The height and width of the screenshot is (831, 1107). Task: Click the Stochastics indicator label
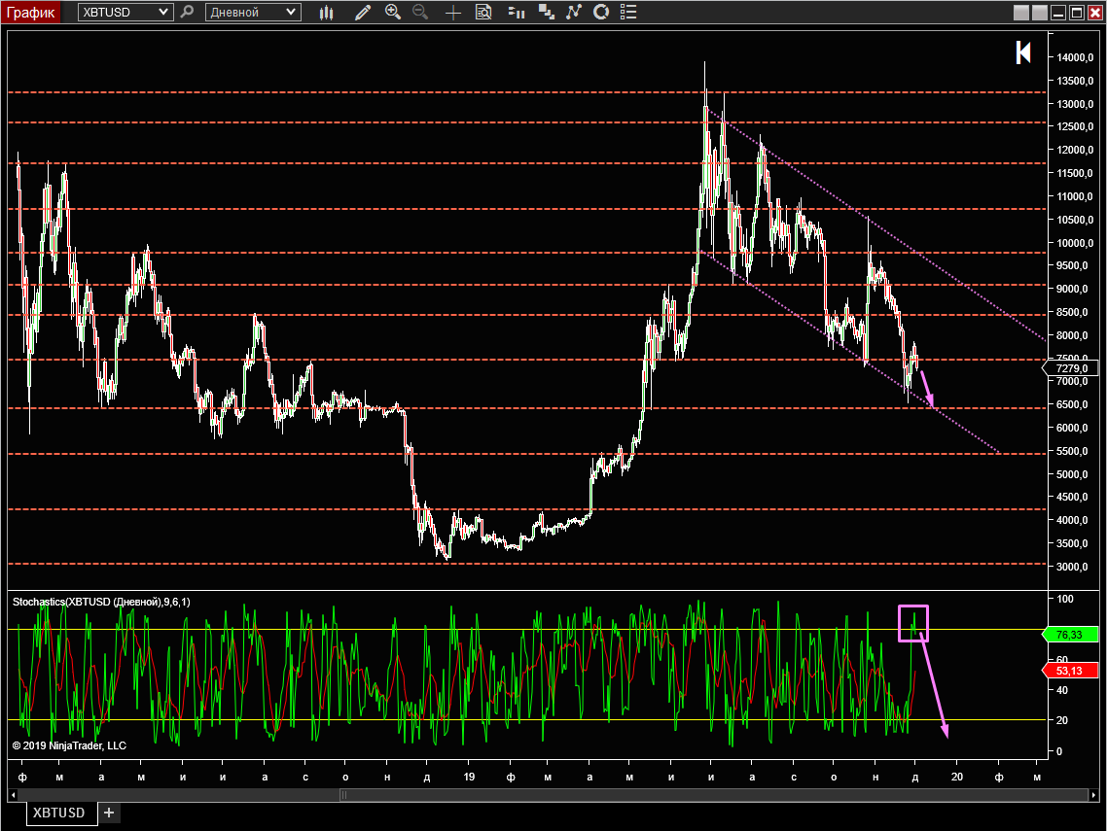pos(101,602)
